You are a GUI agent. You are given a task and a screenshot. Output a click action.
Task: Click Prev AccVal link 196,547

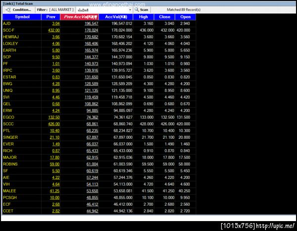click(91, 23)
